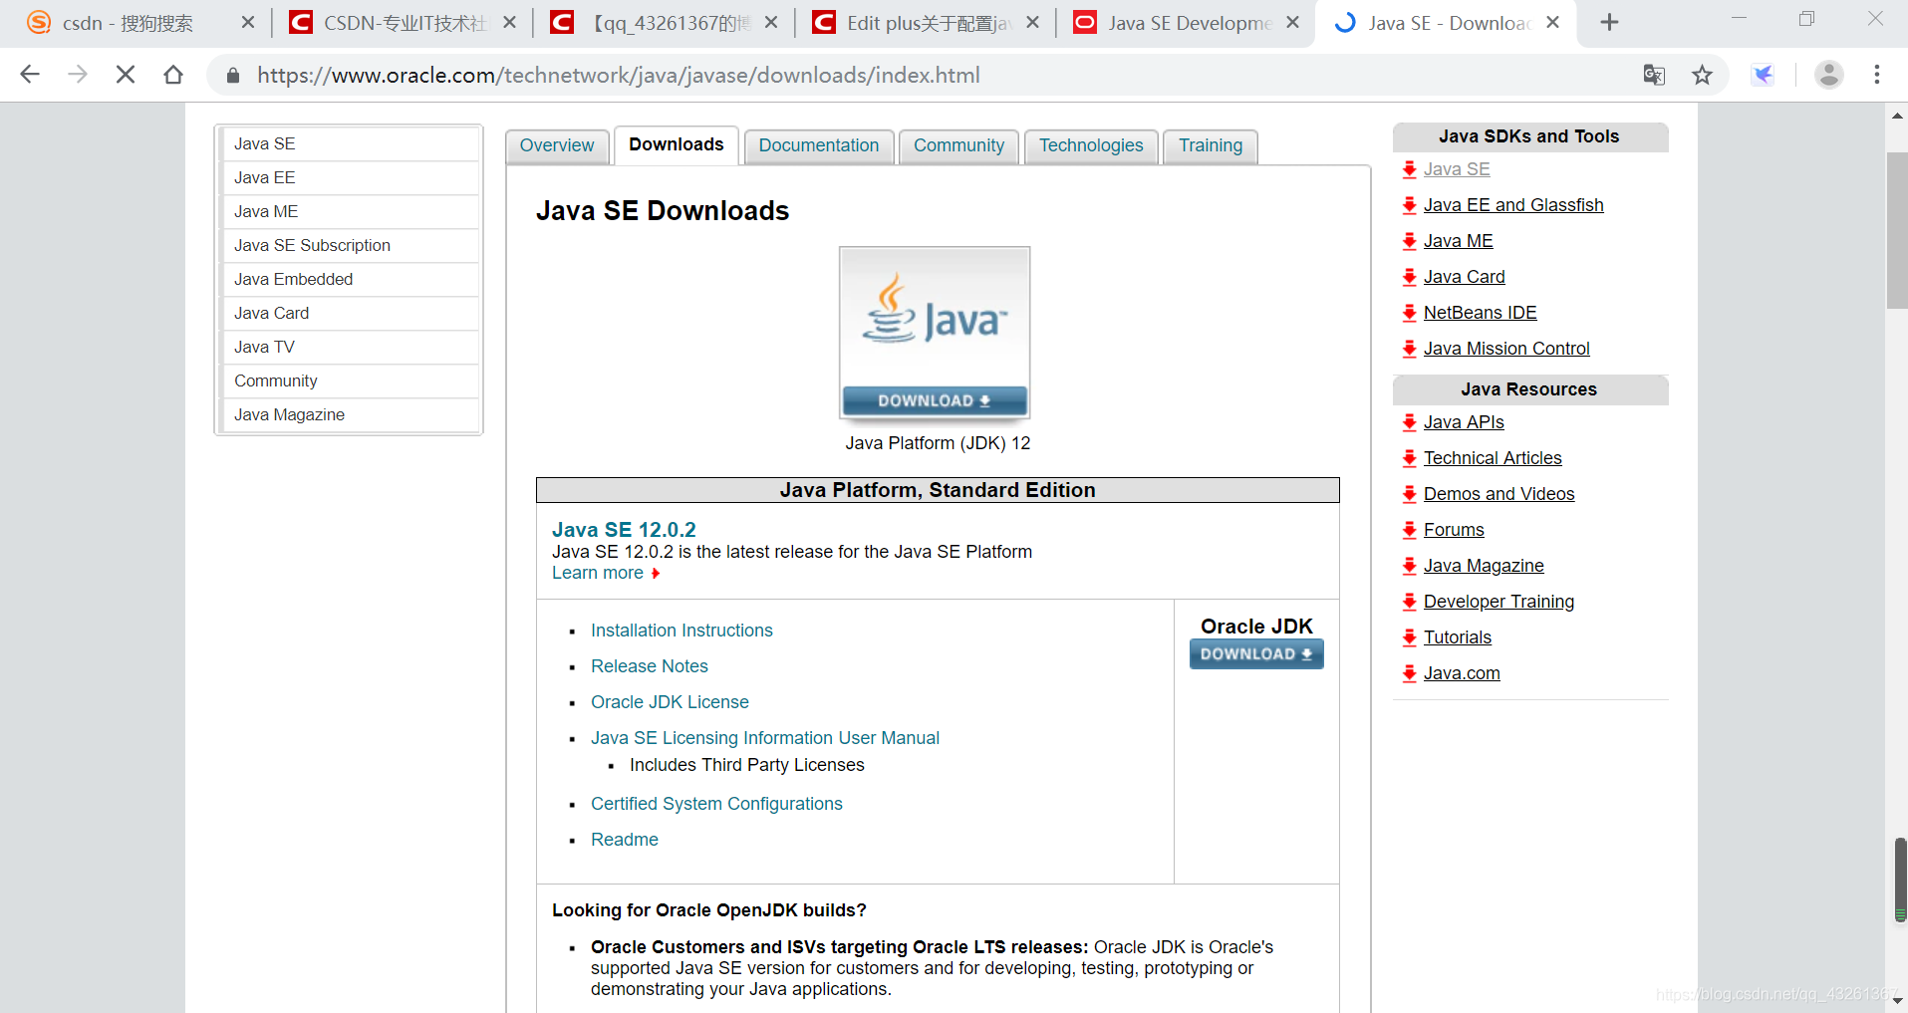Open the blue bird extension icon

(x=1764, y=75)
